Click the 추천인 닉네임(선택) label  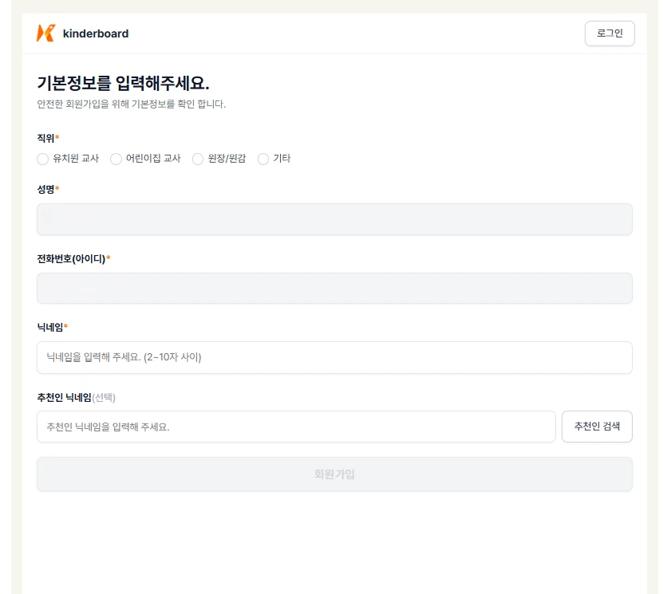76,398
